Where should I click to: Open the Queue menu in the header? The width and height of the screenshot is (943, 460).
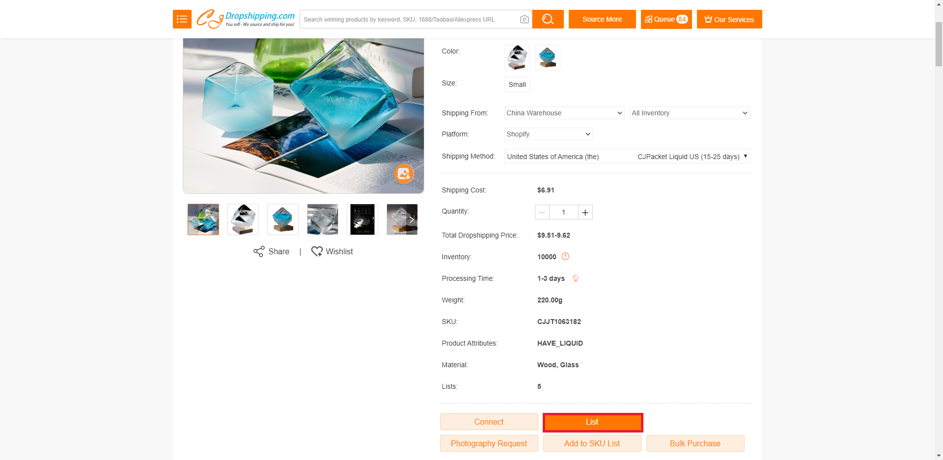tap(666, 19)
